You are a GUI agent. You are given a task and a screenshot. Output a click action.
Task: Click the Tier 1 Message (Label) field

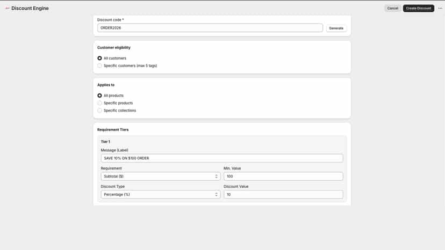click(x=222, y=158)
